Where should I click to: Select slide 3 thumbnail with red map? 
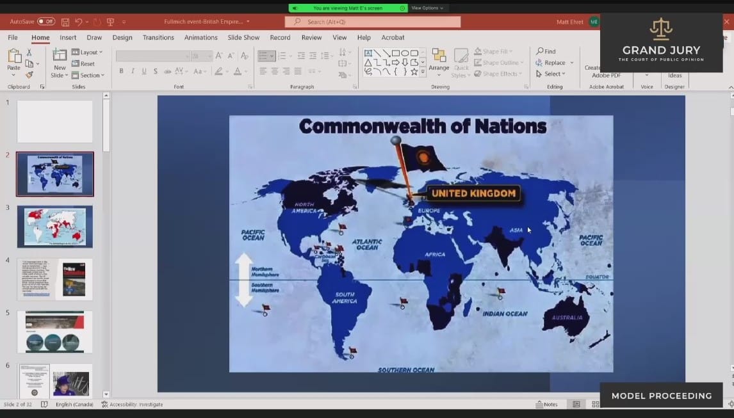pyautogui.click(x=54, y=226)
